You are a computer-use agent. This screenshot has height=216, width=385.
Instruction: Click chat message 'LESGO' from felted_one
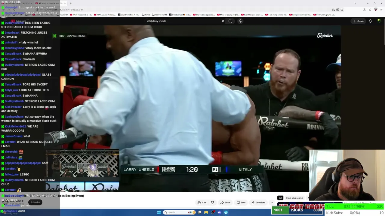[24, 174]
